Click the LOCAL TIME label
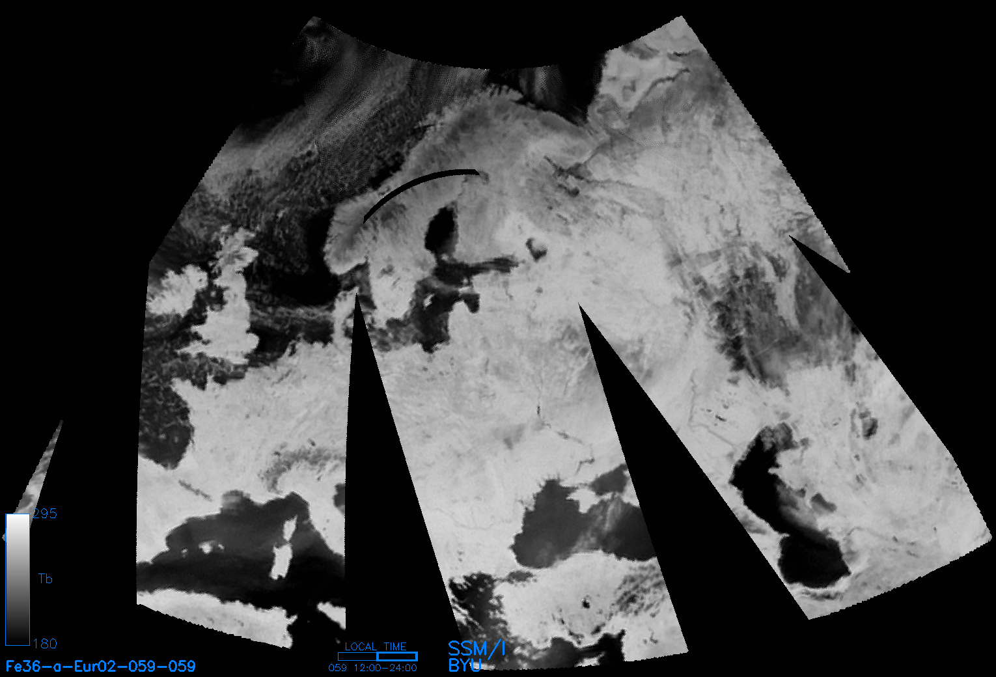 point(376,646)
